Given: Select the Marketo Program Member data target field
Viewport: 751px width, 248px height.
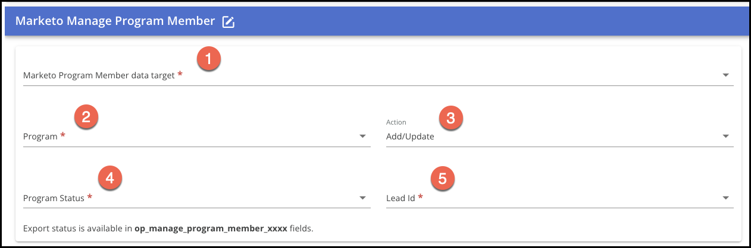Looking at the screenshot, I should click(x=378, y=75).
